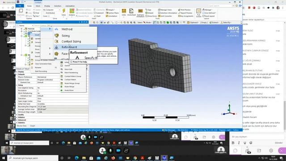This screenshot has width=286, height=161.
Task: Select Rename in context menu
Action: click(x=38, y=68)
